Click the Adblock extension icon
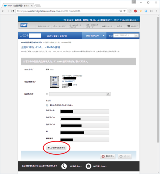 pos(135,11)
